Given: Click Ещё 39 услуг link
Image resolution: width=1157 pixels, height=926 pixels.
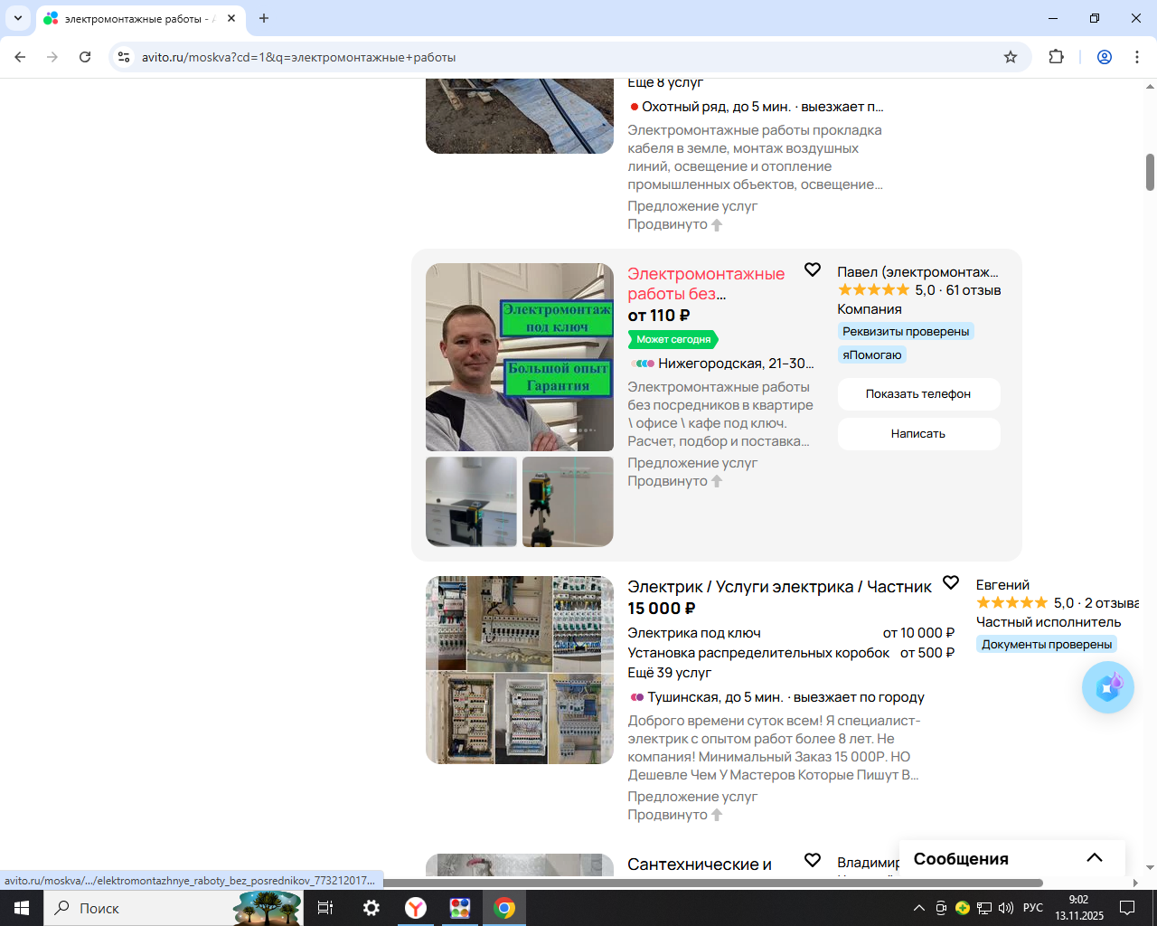Looking at the screenshot, I should tap(670, 673).
